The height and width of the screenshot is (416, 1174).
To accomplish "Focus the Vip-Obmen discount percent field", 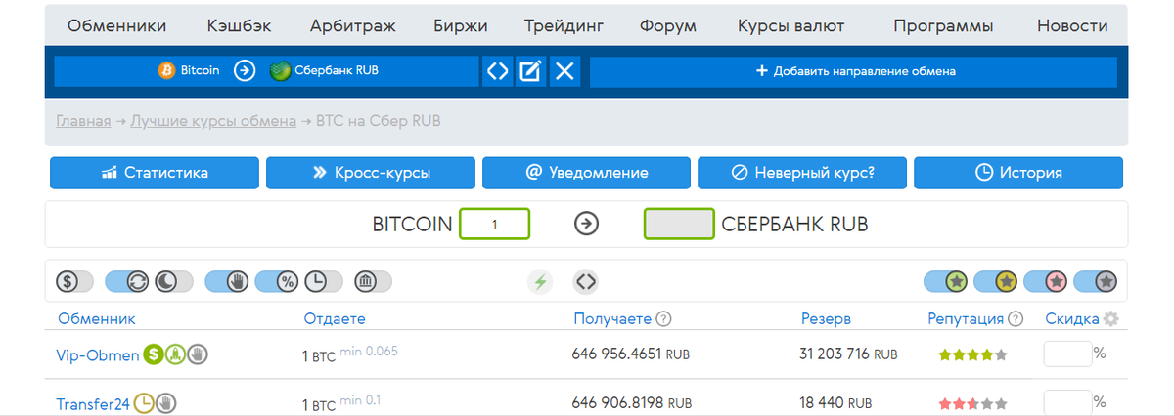I will coord(1067,353).
